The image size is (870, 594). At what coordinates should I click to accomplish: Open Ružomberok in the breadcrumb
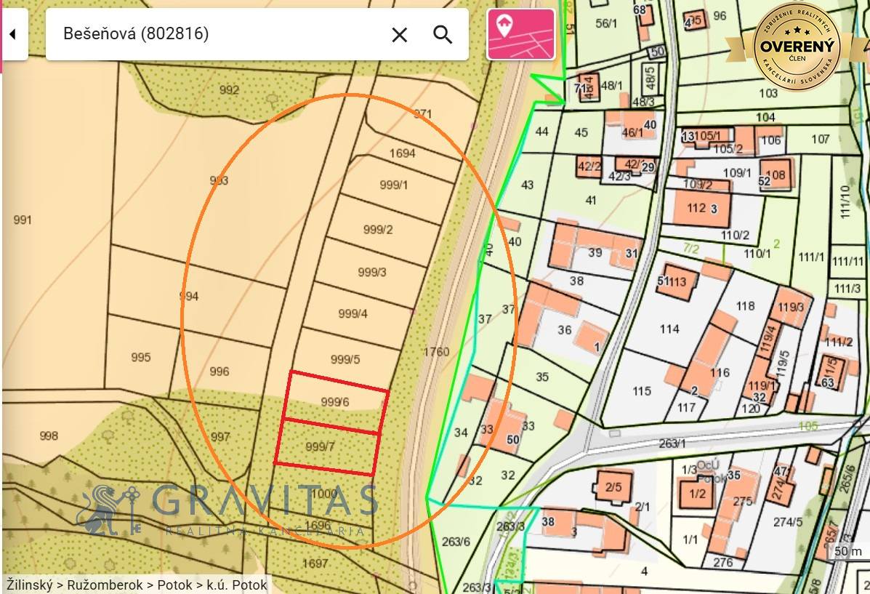104,585
